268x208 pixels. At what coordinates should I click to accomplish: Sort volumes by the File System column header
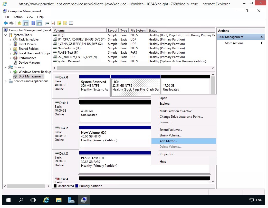point(138,31)
